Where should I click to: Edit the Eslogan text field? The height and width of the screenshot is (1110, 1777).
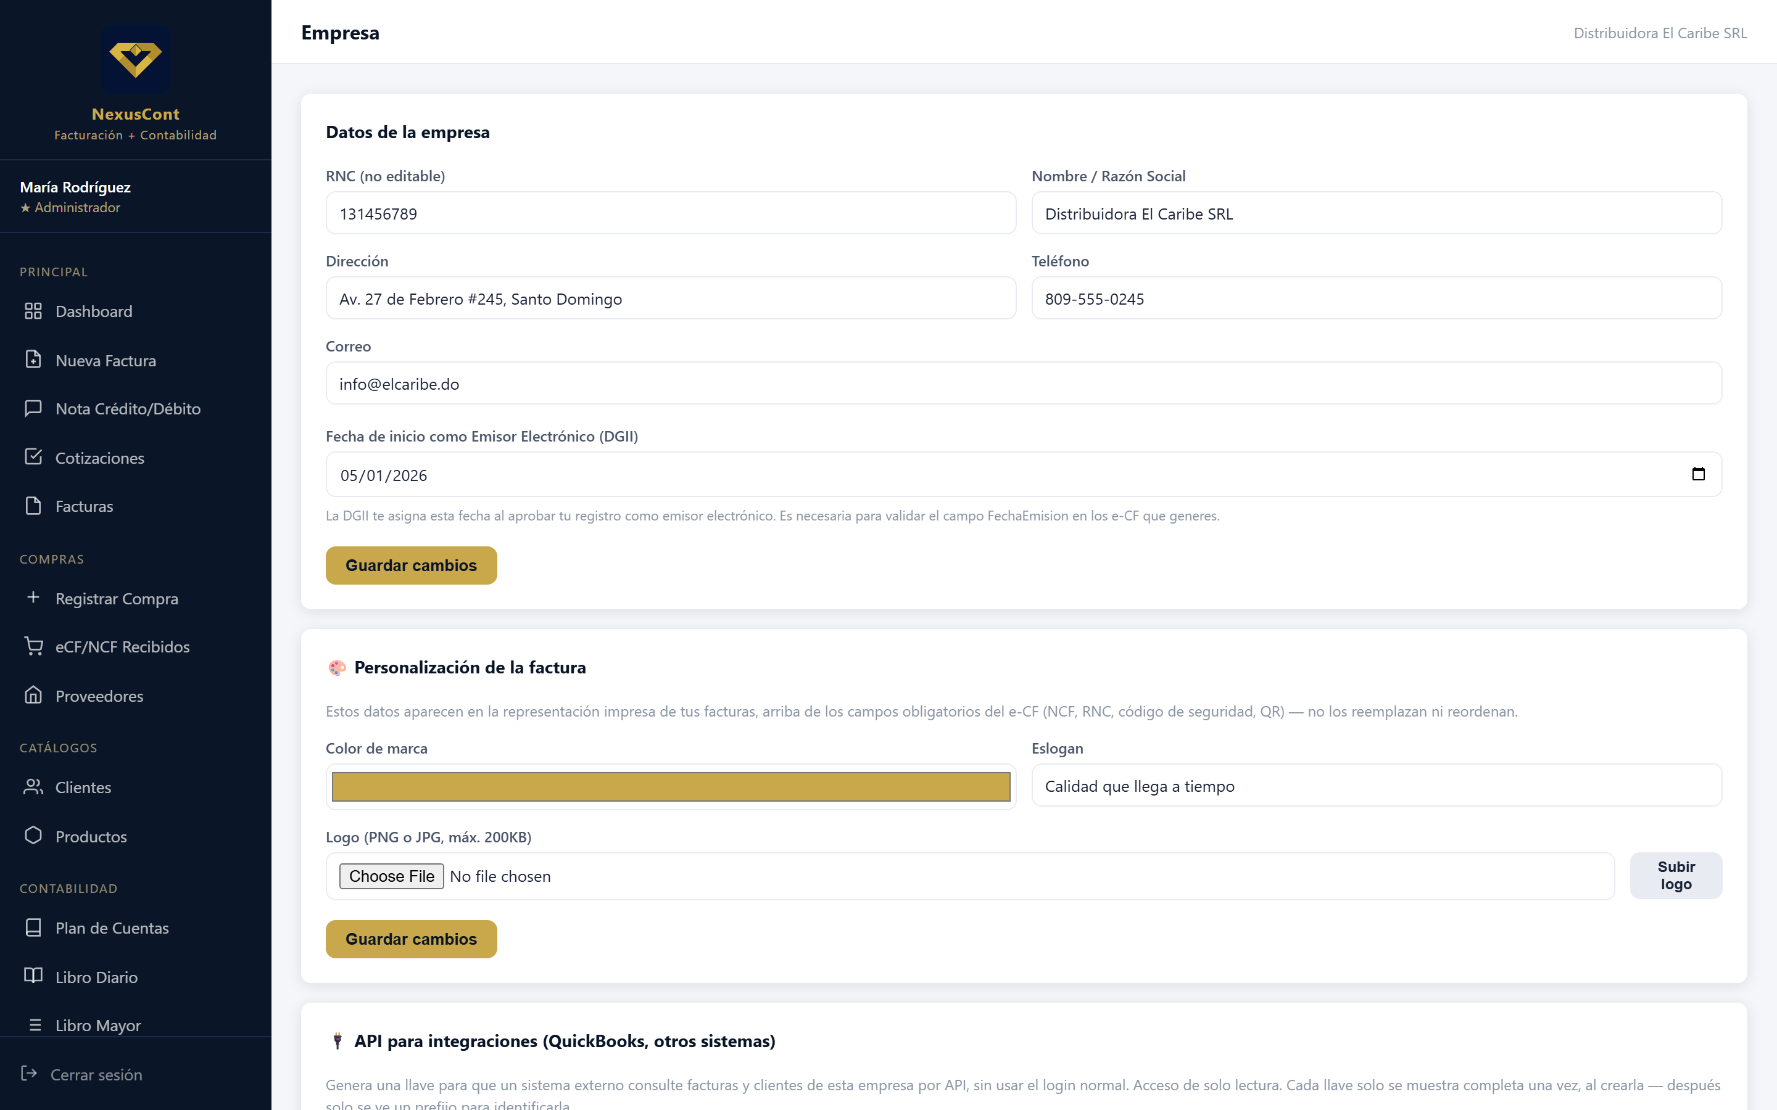1376,786
